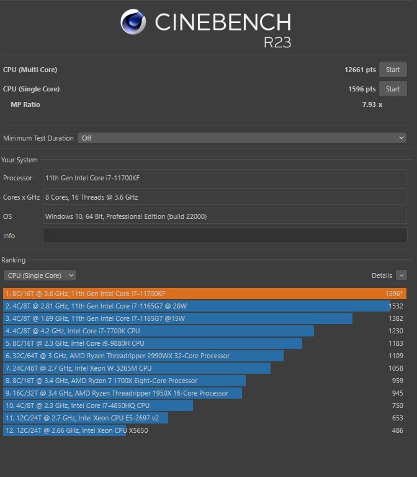Click the 486 score value

[x=398, y=430]
